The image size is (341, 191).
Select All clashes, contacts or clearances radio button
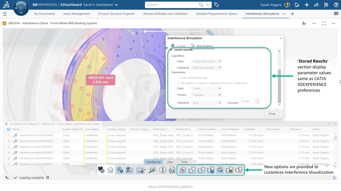pyautogui.click(x=178, y=83)
